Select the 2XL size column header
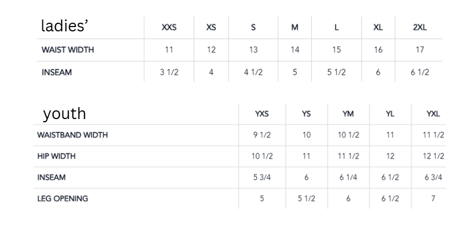Viewport: 476px width, 250px height. coord(420,27)
